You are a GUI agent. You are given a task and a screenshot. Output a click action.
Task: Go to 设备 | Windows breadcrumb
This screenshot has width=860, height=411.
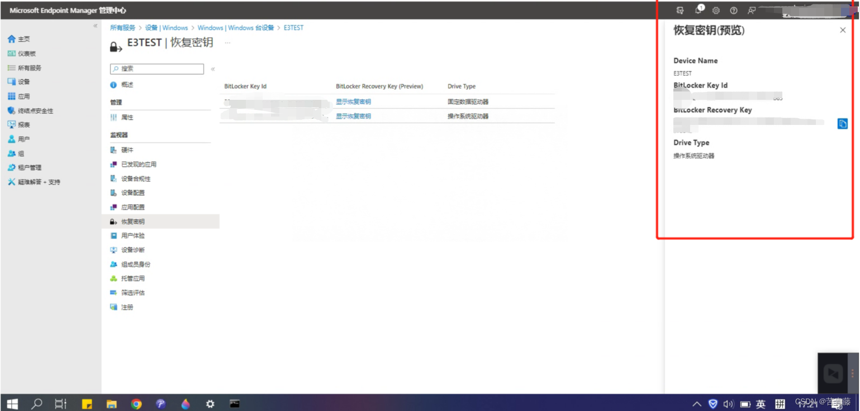(x=167, y=27)
